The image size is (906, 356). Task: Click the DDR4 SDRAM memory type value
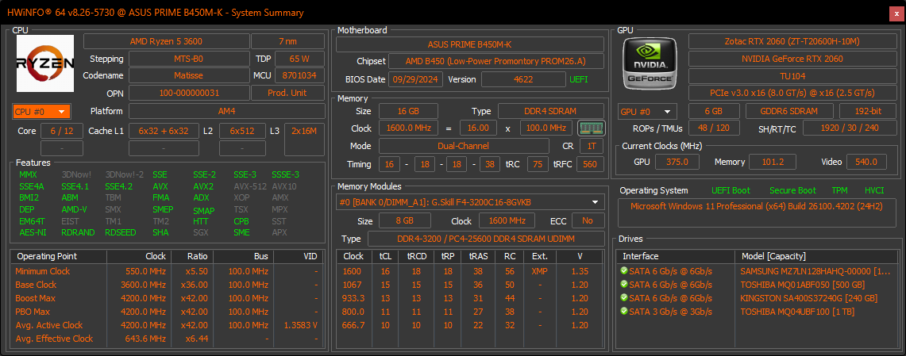551,111
